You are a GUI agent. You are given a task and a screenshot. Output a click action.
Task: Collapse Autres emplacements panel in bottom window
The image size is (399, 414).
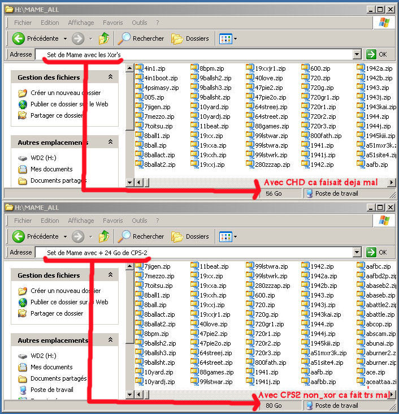tap(111, 340)
